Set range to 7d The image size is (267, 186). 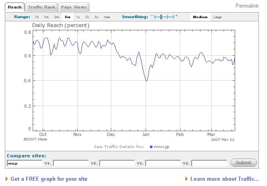click(x=37, y=17)
